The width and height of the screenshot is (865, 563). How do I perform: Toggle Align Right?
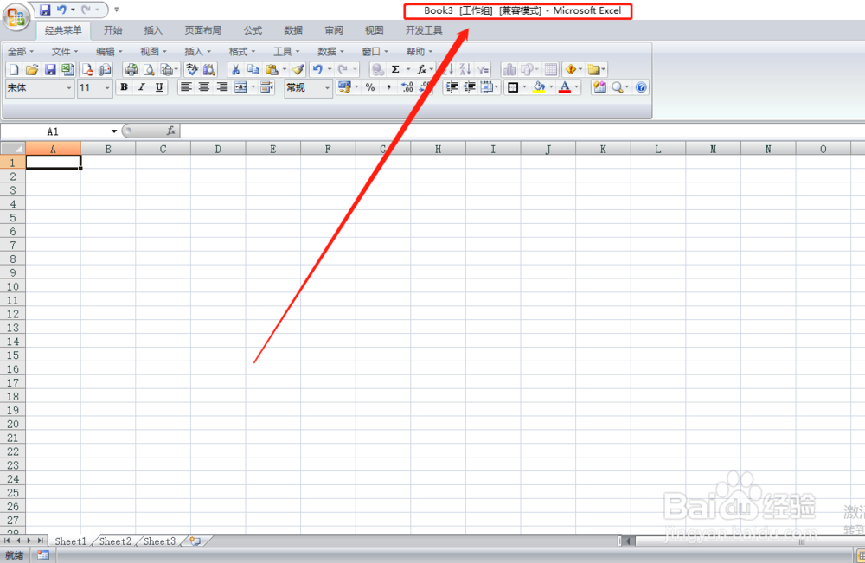pos(221,87)
